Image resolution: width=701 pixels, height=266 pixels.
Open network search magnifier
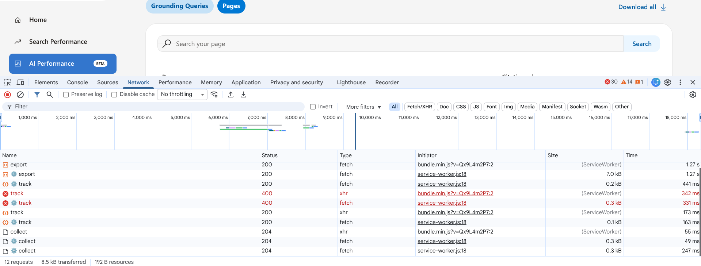[50, 95]
